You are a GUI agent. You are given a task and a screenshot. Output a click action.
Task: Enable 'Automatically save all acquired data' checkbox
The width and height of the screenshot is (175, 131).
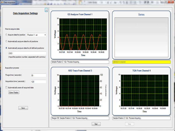click(x=6, y=87)
